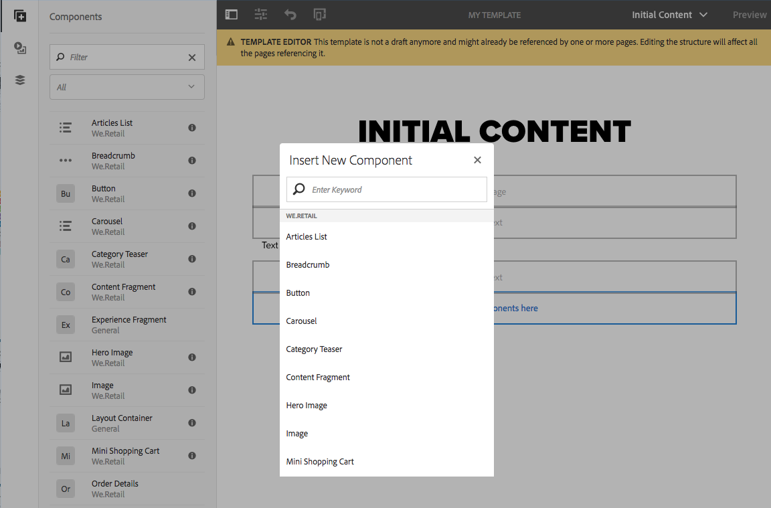Show info for Articles List component

point(192,128)
